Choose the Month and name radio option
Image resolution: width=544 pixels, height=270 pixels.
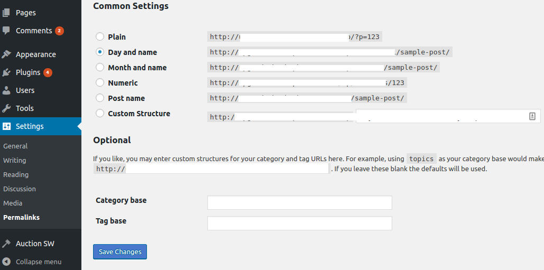100,67
